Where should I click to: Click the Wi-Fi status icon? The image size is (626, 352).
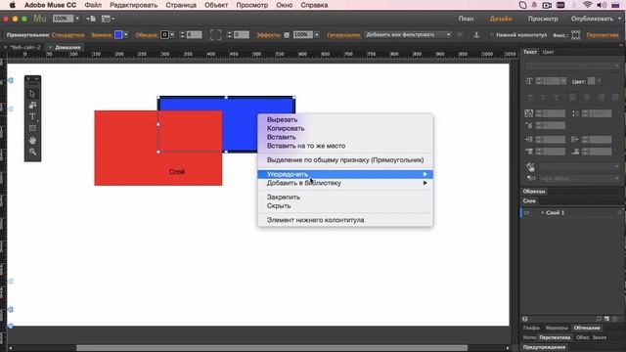pos(587,5)
